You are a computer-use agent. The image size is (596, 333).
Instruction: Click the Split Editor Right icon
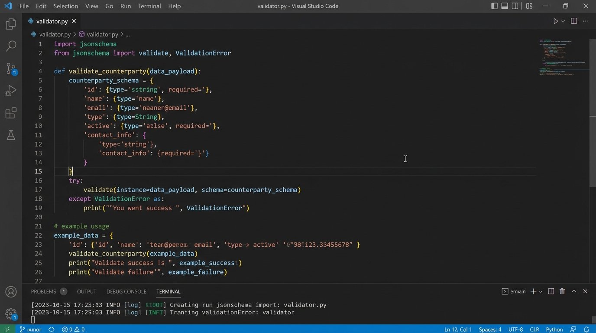pyautogui.click(x=574, y=21)
